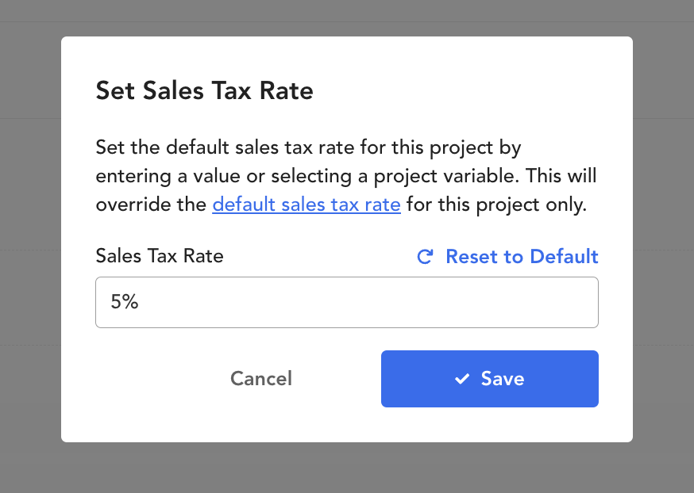Image resolution: width=694 pixels, height=493 pixels.
Task: Click the circular arrow reset icon
Action: coord(425,257)
